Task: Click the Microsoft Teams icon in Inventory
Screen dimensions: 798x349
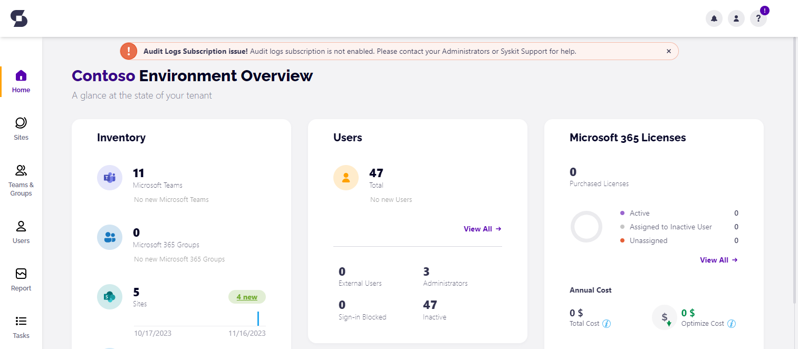Action: (x=109, y=177)
